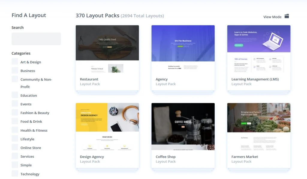Check the Business category

(15, 70)
